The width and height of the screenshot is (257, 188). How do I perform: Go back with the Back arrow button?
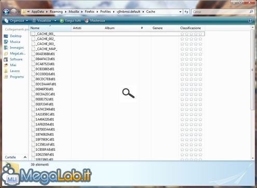(6, 12)
